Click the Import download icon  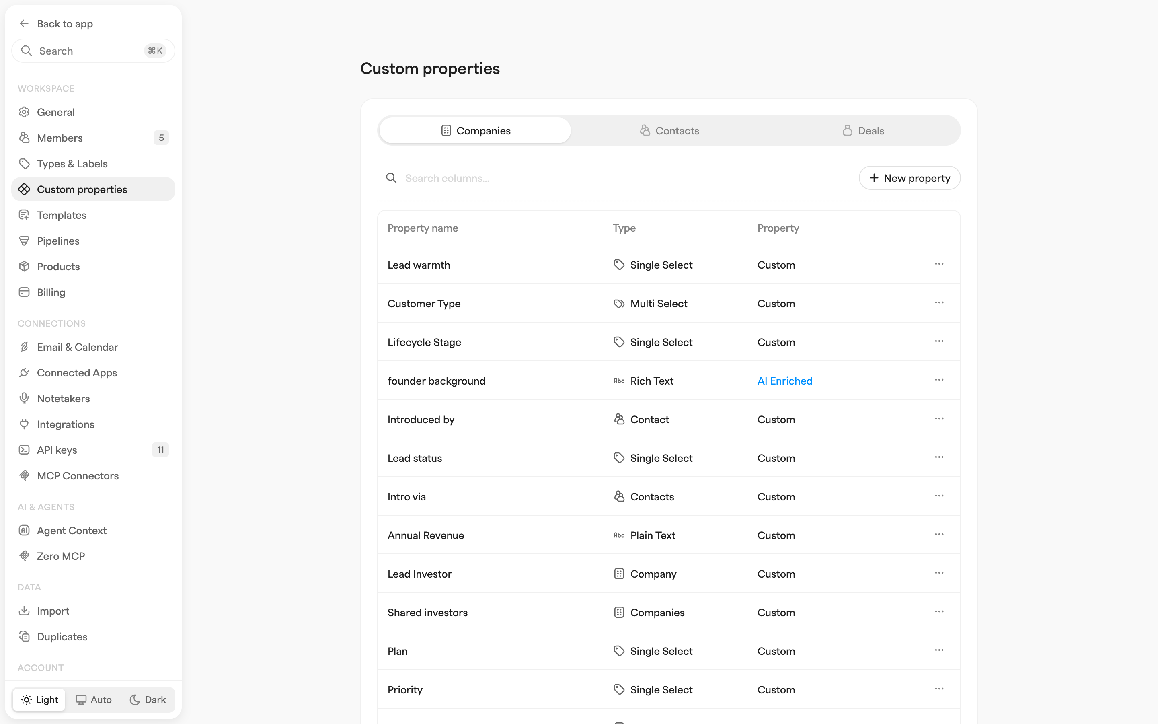tap(24, 611)
